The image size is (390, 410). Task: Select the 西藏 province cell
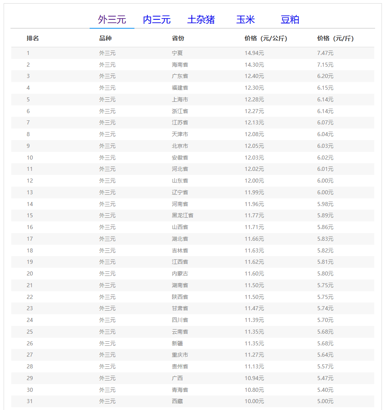[x=177, y=401]
